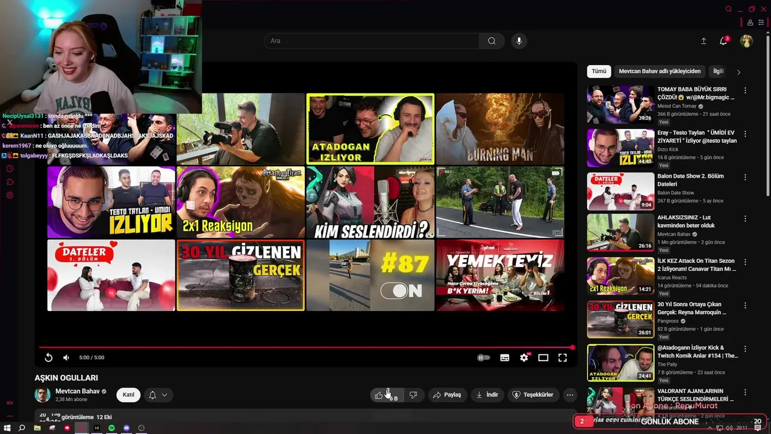
Task: Open 30 Yıl Sonra Ortaya Çıkan title
Action: pyautogui.click(x=691, y=308)
